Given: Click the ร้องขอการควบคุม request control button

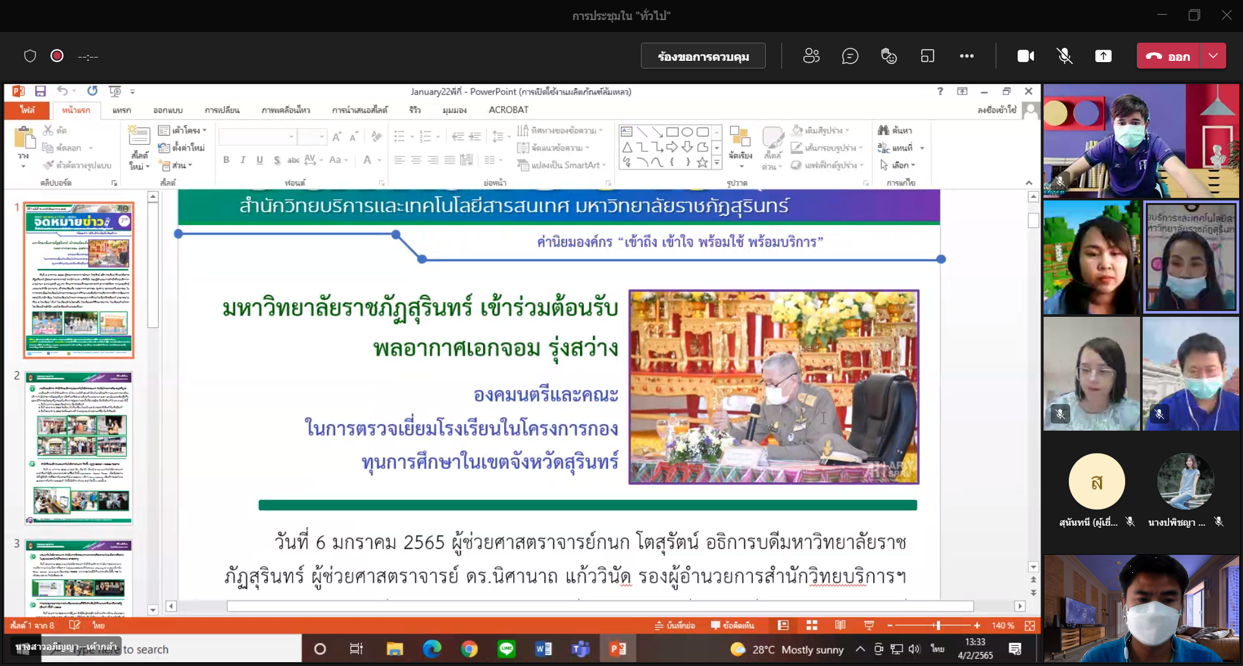Looking at the screenshot, I should tap(703, 56).
